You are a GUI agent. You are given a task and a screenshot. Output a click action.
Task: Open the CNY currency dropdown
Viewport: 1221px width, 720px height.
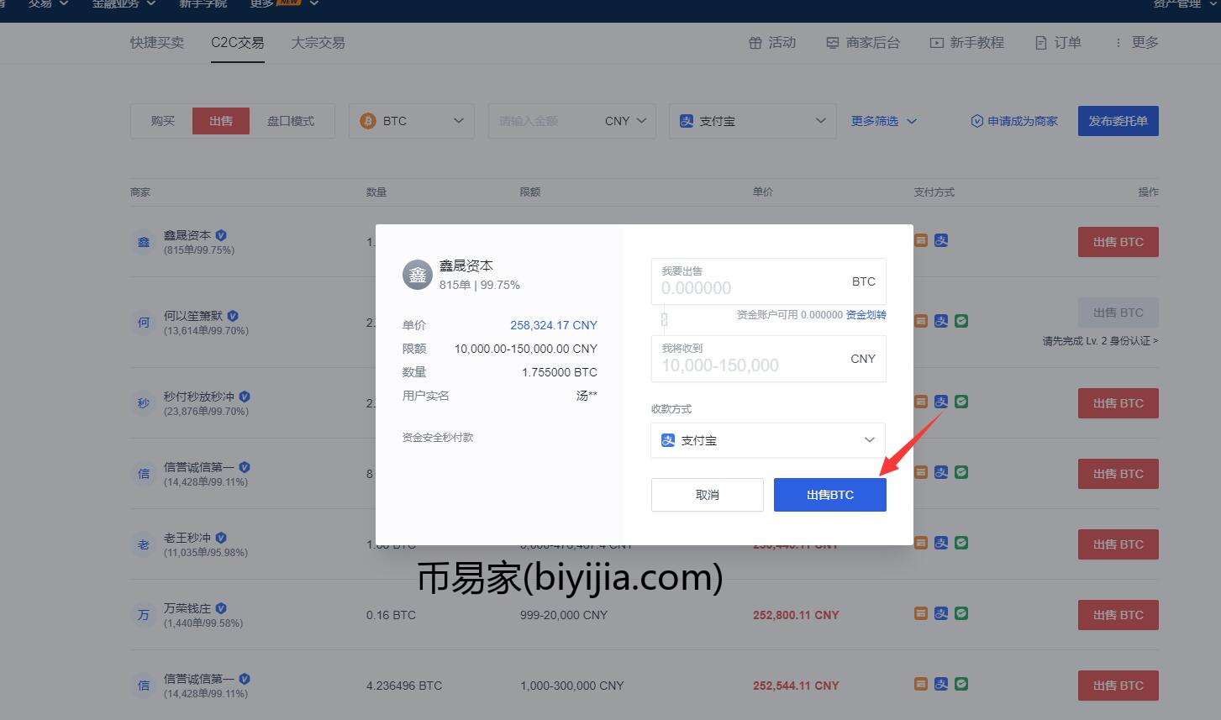(x=625, y=121)
